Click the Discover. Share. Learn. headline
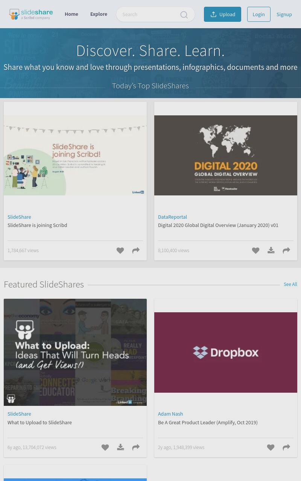301x481 pixels. tap(150, 51)
